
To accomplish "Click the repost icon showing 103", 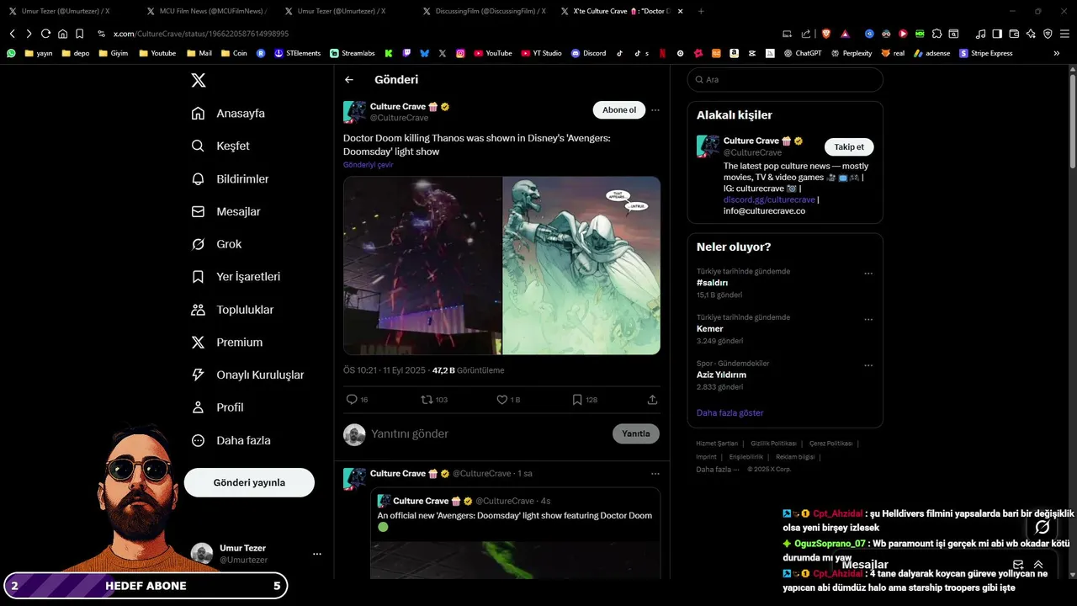I will coord(427,400).
